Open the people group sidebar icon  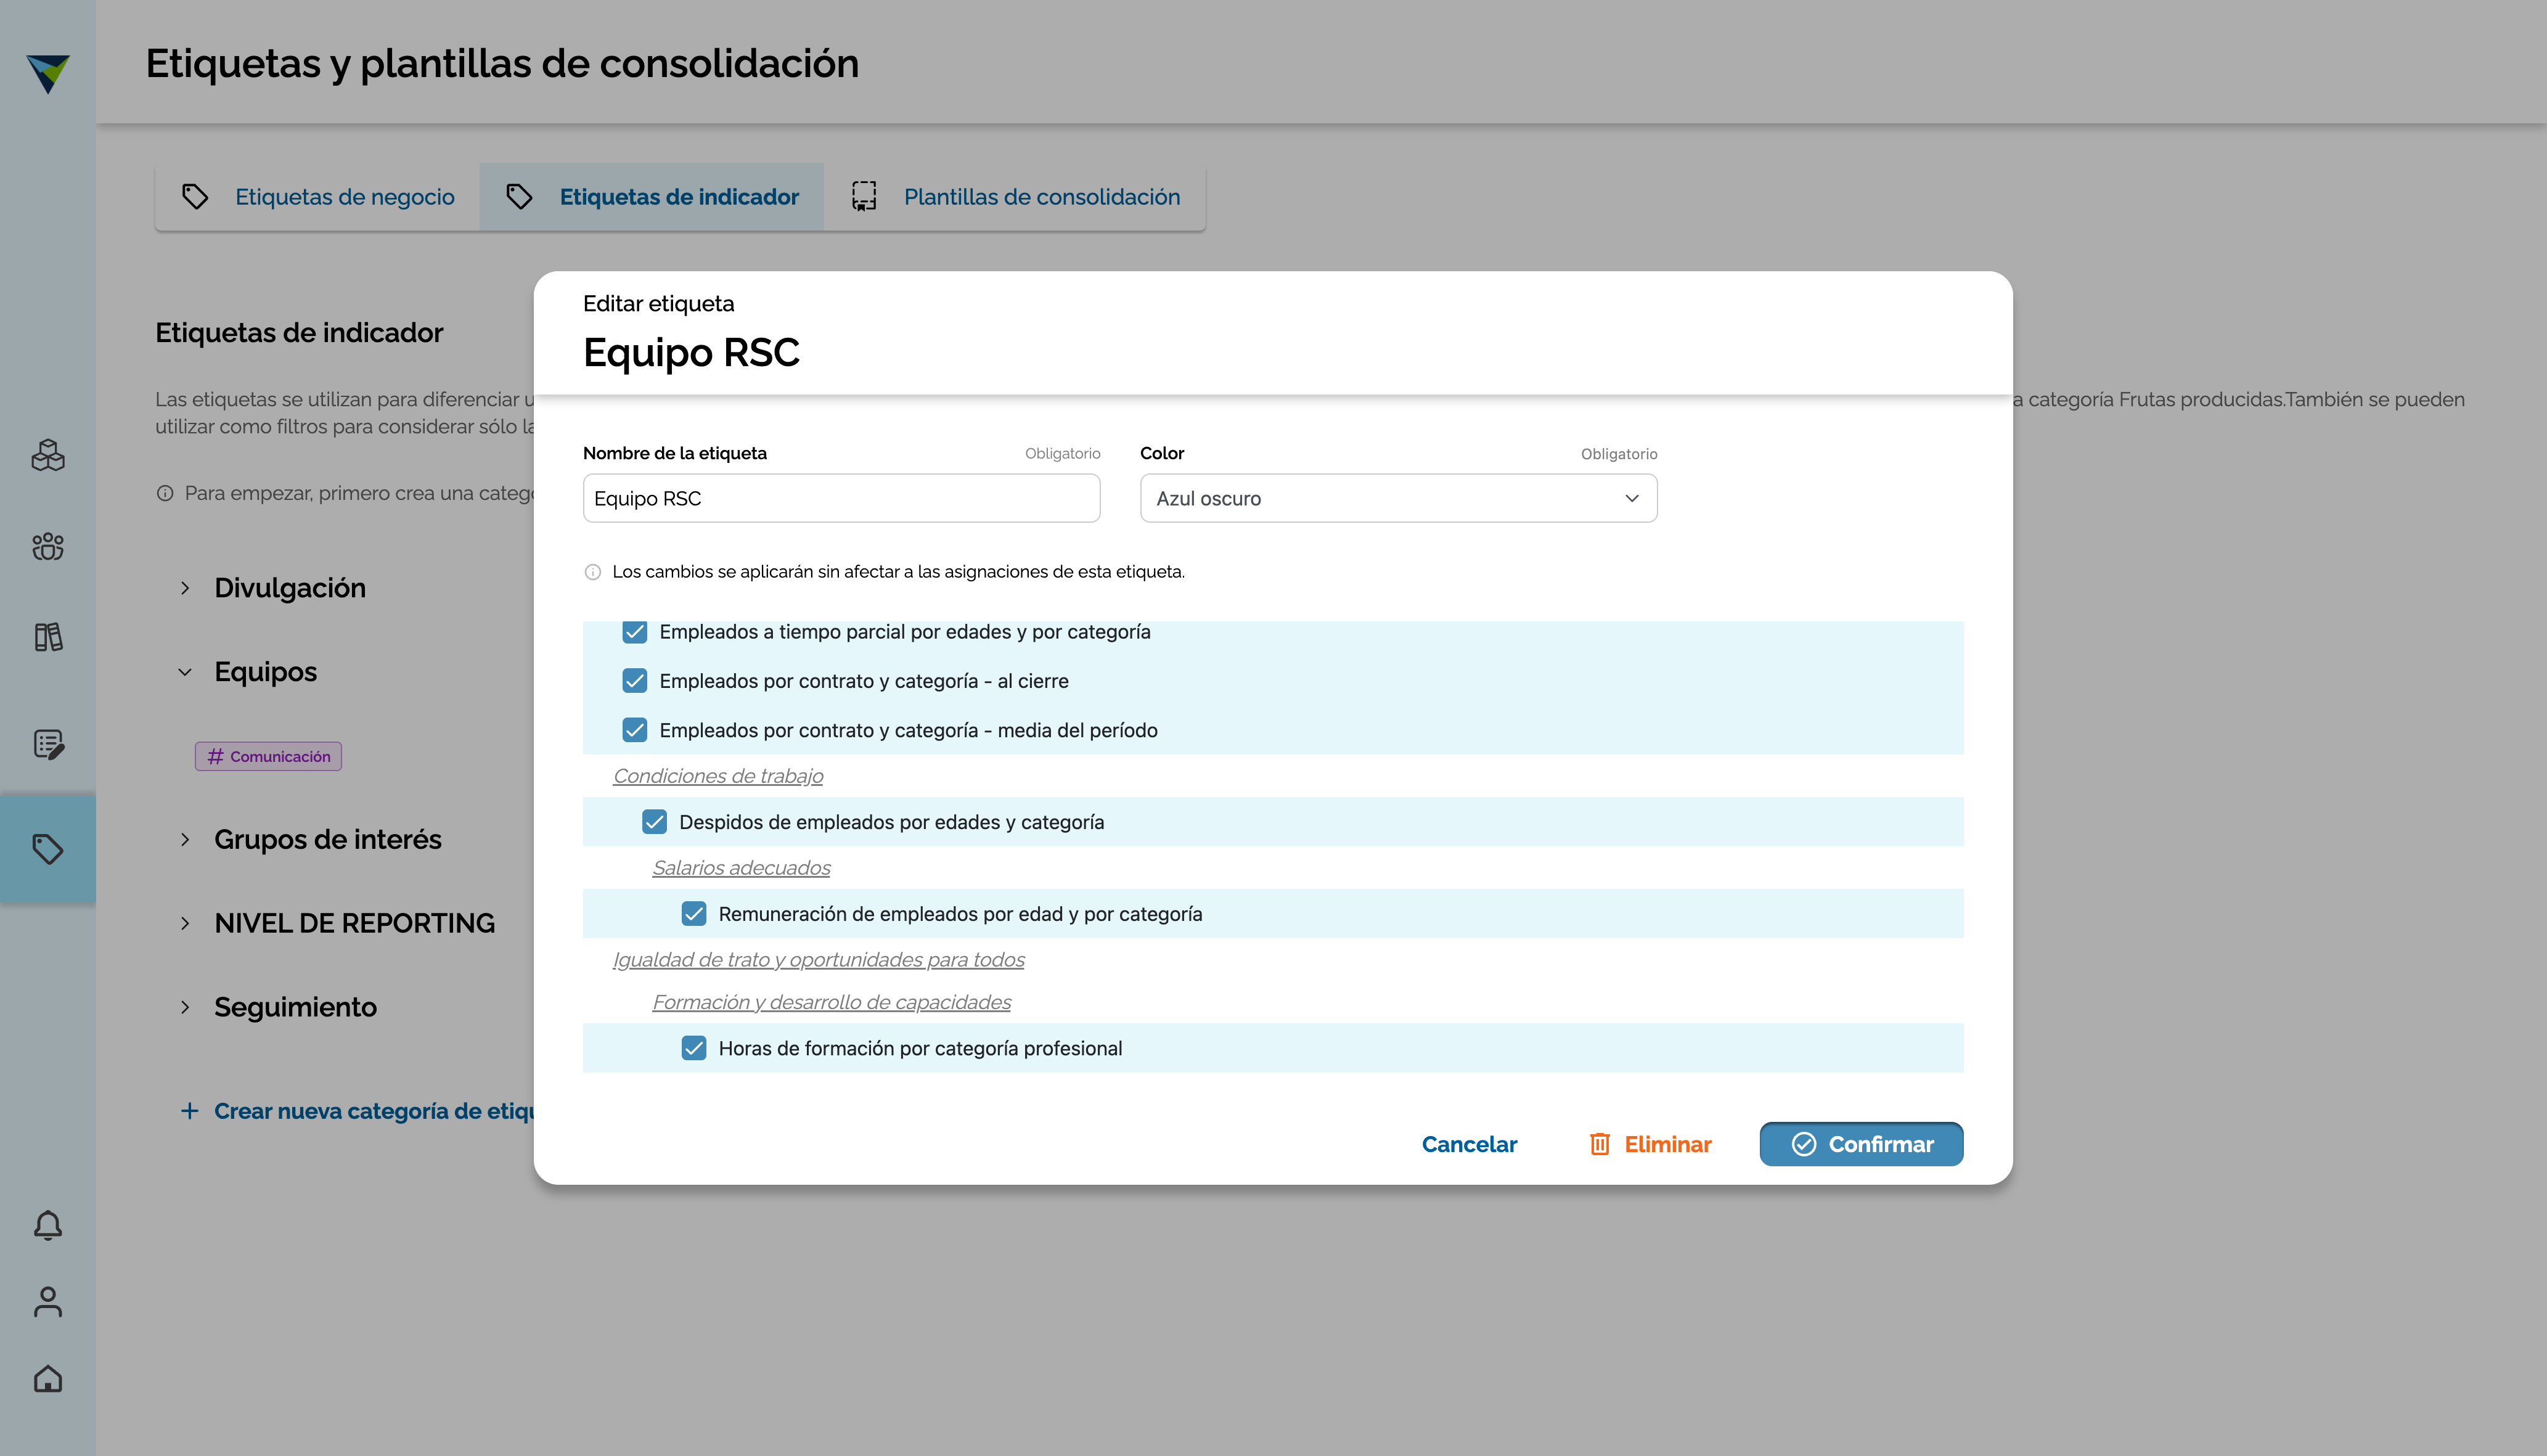point(48,546)
